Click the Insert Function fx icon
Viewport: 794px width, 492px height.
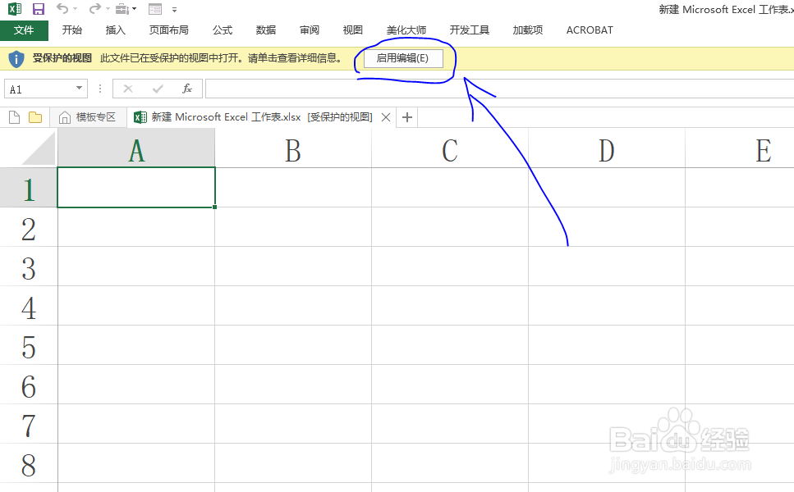187,89
